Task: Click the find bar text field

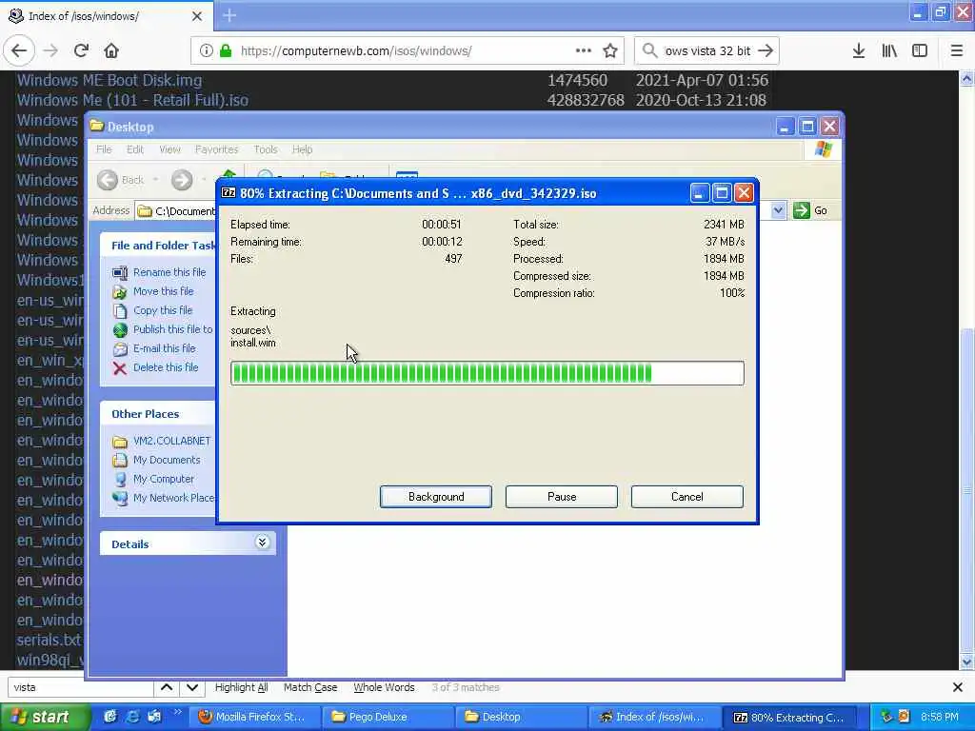Action: point(81,687)
